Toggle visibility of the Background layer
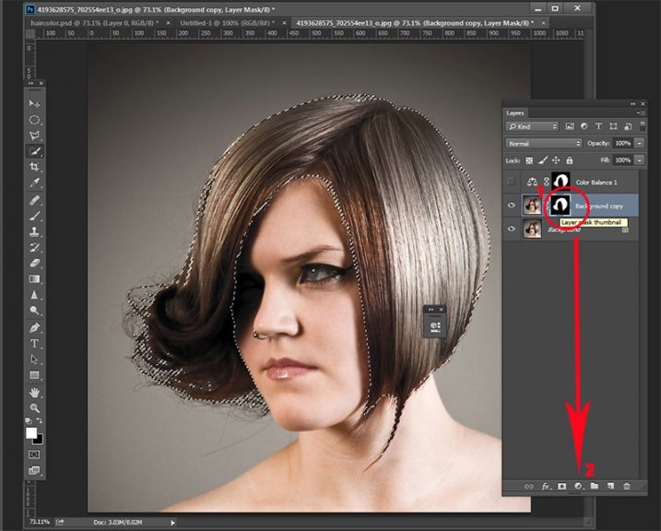661x531 pixels. pyautogui.click(x=513, y=229)
